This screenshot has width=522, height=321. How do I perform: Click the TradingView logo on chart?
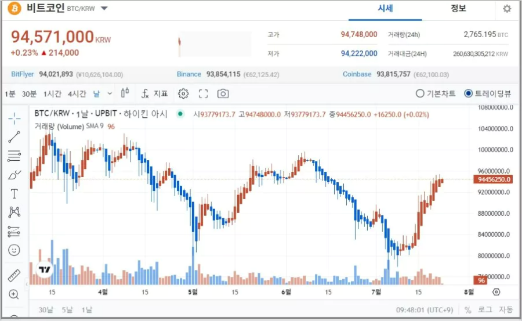44,269
